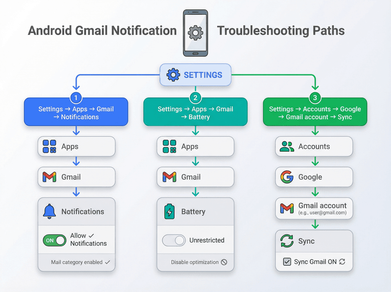391x292 pixels.
Task: Open the Sync heading
Action: point(306,241)
